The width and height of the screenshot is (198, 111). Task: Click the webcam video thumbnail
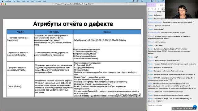tap(182, 9)
